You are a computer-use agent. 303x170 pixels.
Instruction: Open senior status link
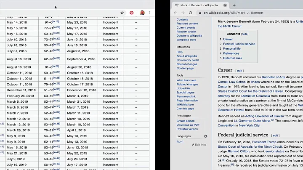274,151
